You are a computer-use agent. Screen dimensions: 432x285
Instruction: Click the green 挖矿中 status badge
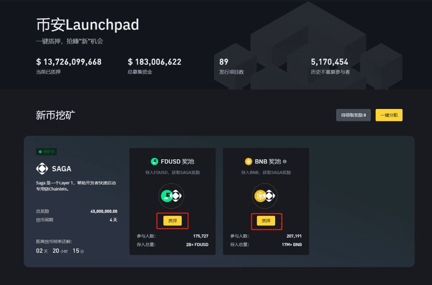pyautogui.click(x=46, y=152)
